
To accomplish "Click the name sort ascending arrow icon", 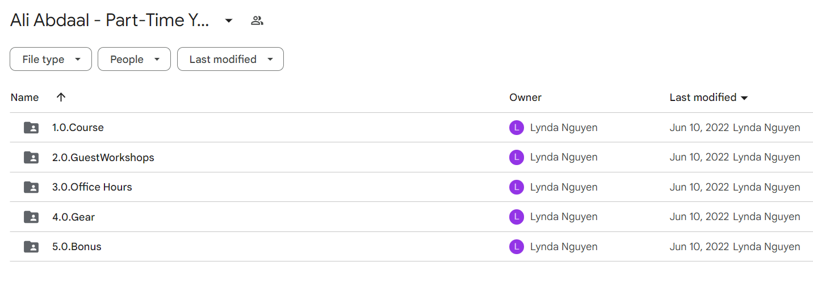I will (61, 97).
